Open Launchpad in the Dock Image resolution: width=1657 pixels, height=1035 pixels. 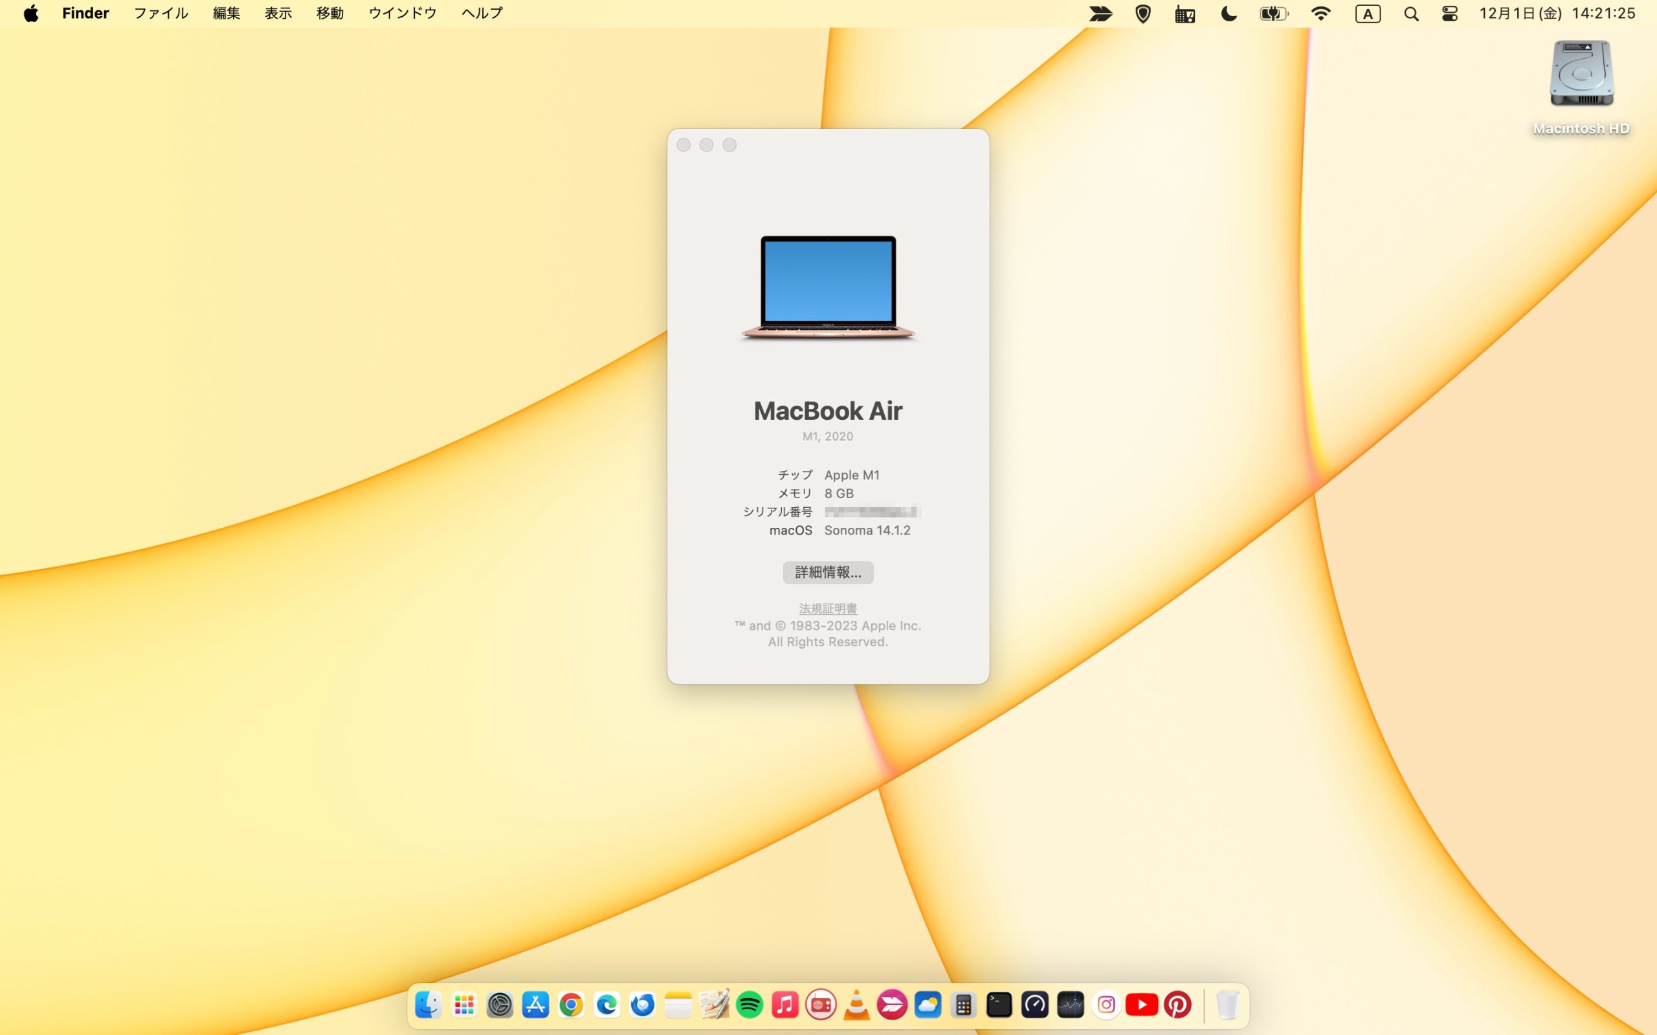464,1005
